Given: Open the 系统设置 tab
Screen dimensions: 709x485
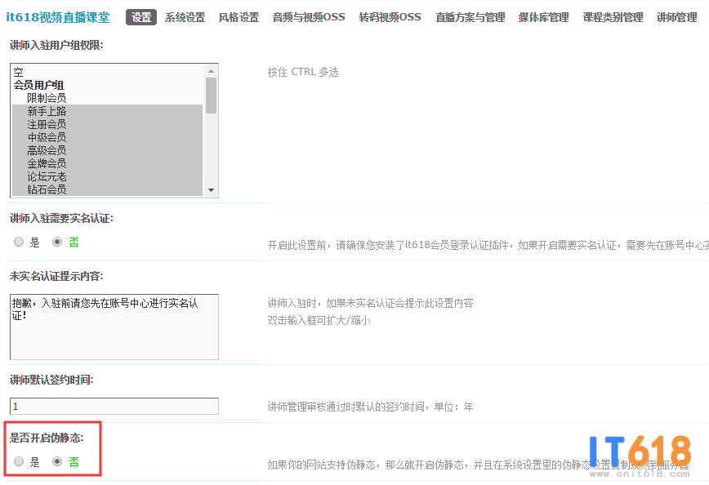Looking at the screenshot, I should pos(185,17).
